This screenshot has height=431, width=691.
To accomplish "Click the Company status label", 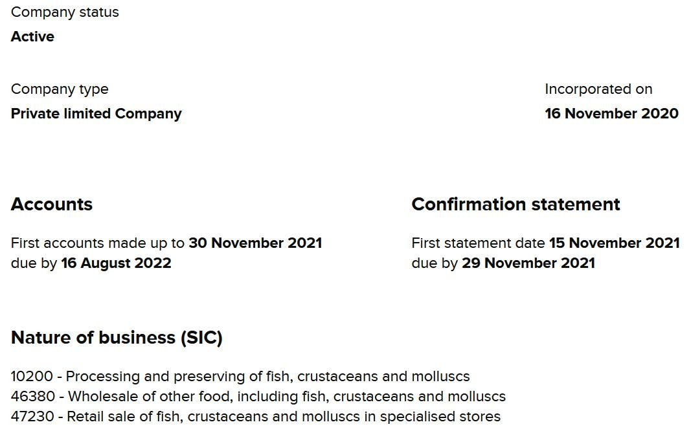I will [65, 12].
